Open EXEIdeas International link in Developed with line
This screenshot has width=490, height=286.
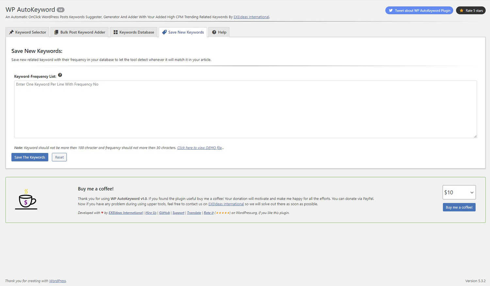pyautogui.click(x=126, y=213)
